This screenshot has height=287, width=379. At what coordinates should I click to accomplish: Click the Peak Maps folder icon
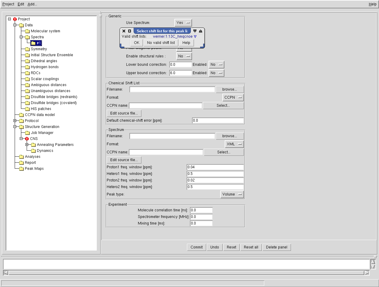tap(21, 169)
